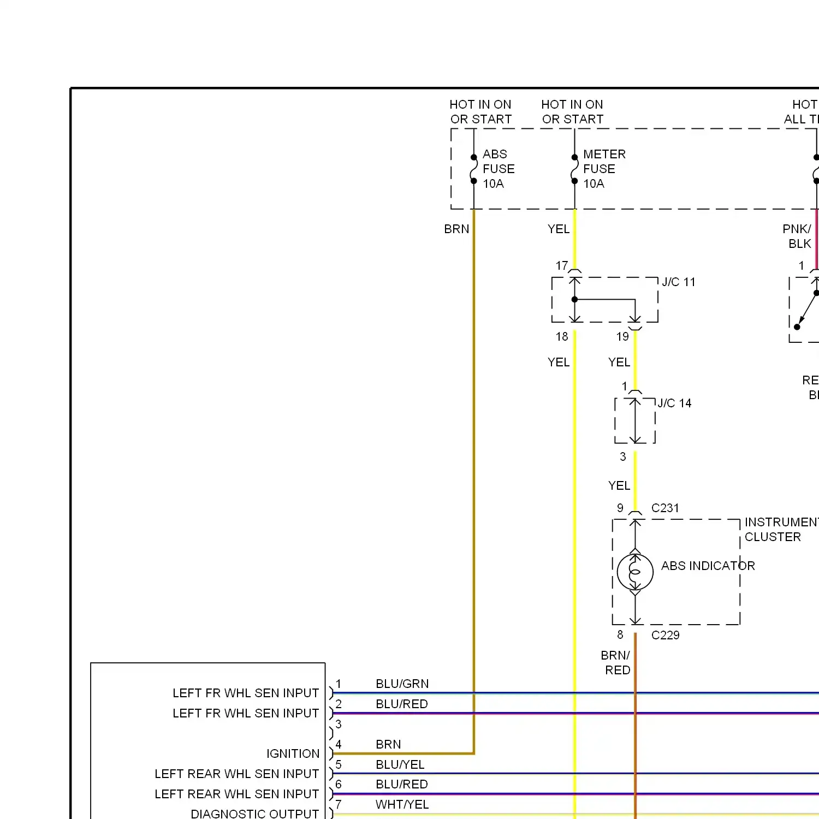
Task: Click the DIAGNOSTIC OUTPUT pin label
Action: pos(255,814)
